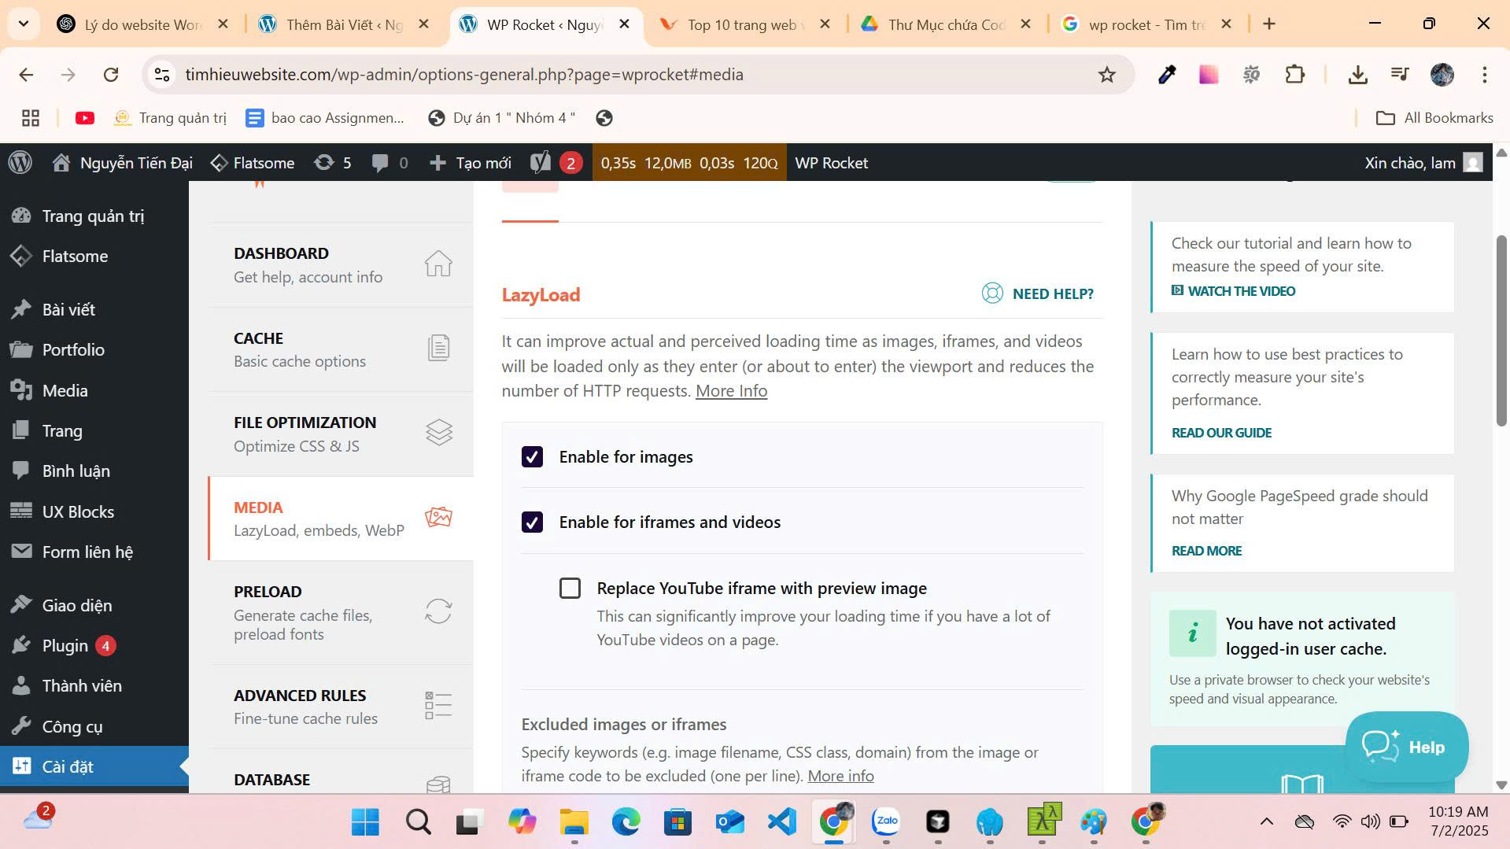Open Form liên hệ in sidebar
Viewport: 1510px width, 849px height.
(x=87, y=552)
